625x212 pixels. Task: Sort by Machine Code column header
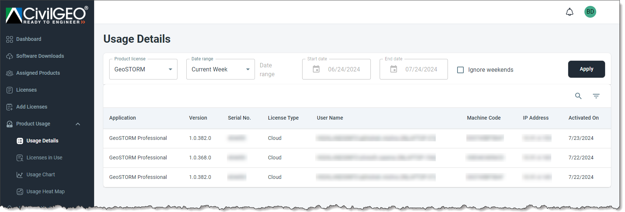[484, 118]
